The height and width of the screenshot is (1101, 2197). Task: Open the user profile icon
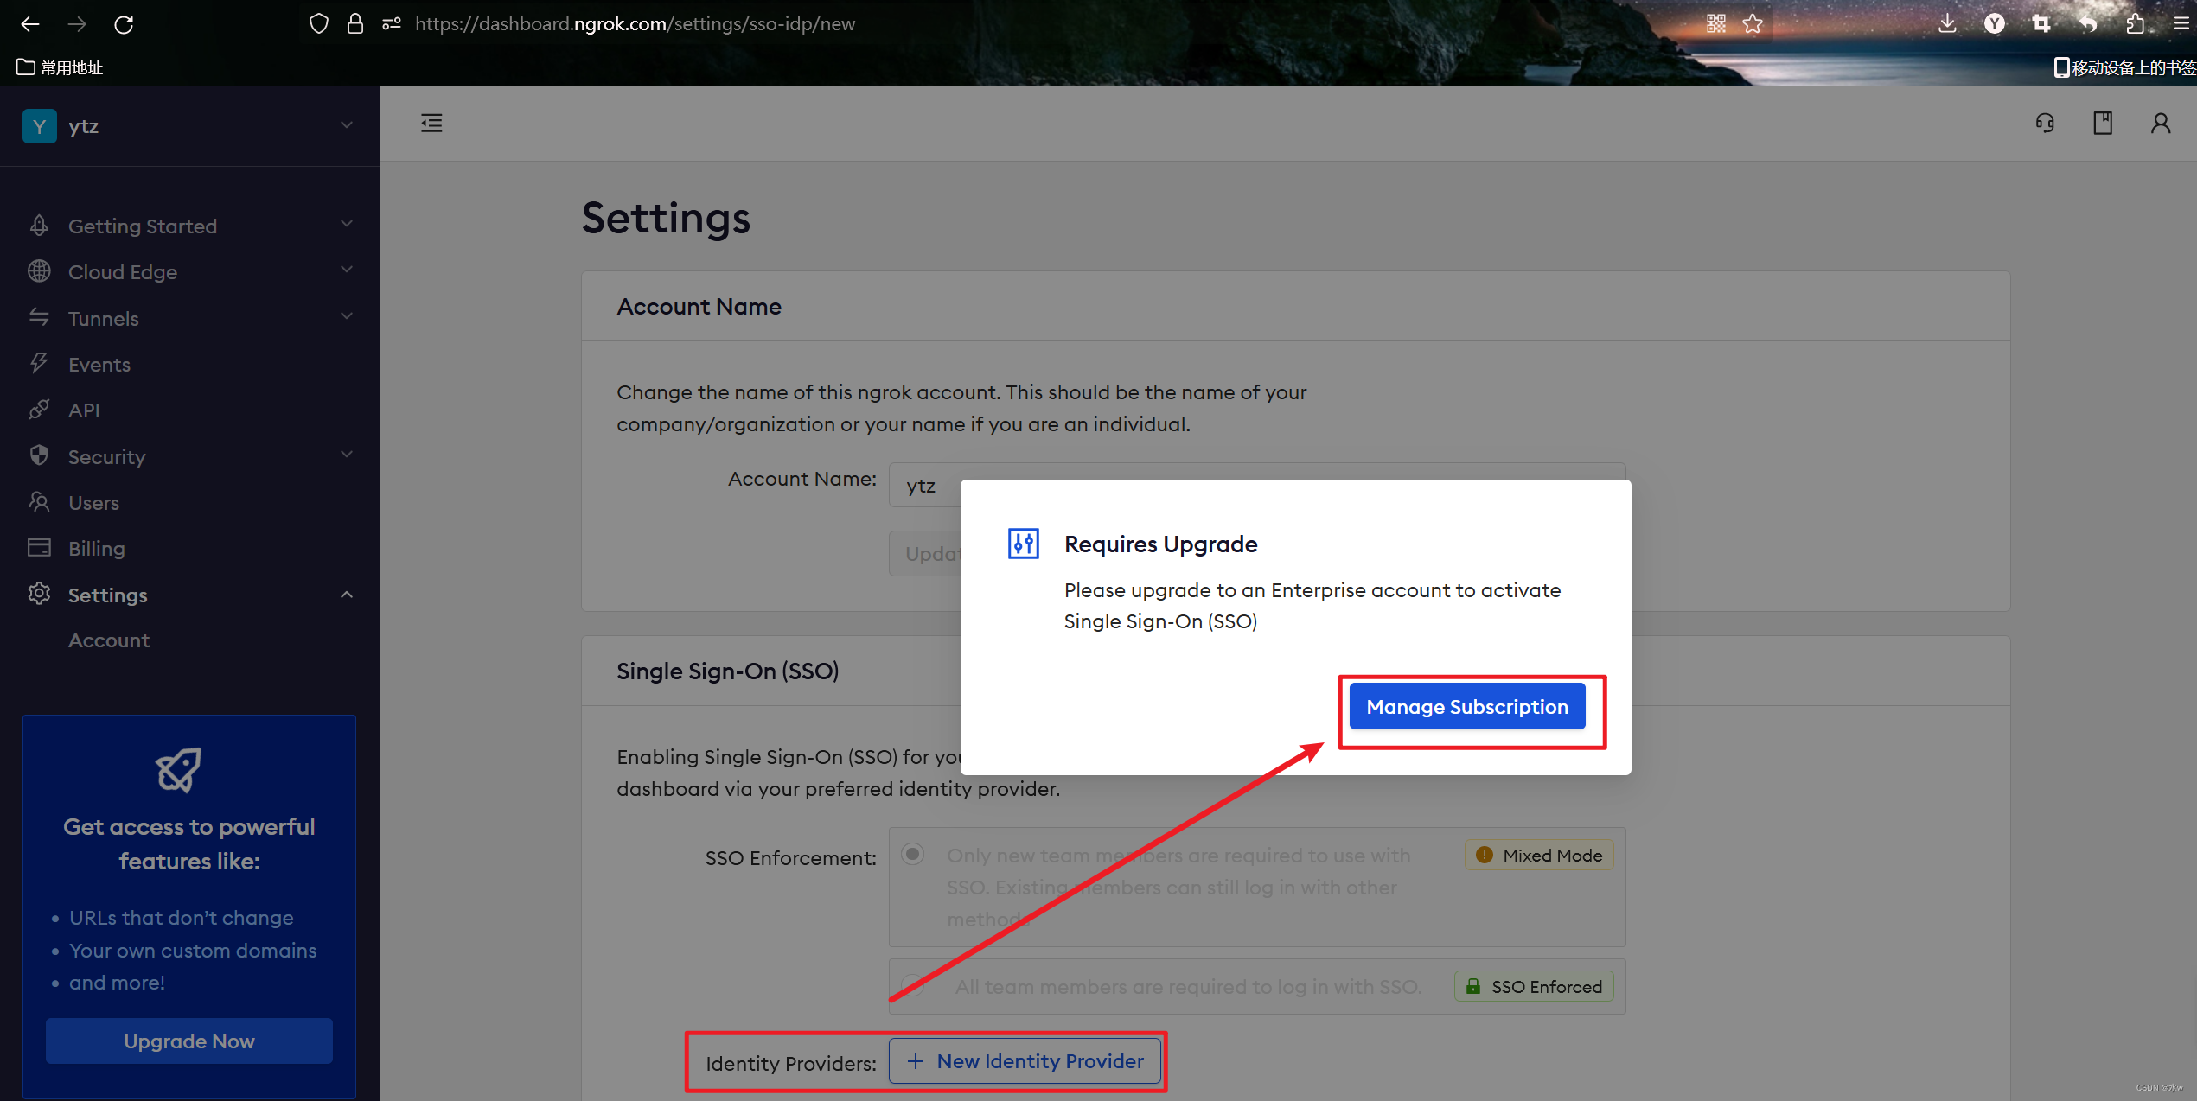click(x=2160, y=124)
